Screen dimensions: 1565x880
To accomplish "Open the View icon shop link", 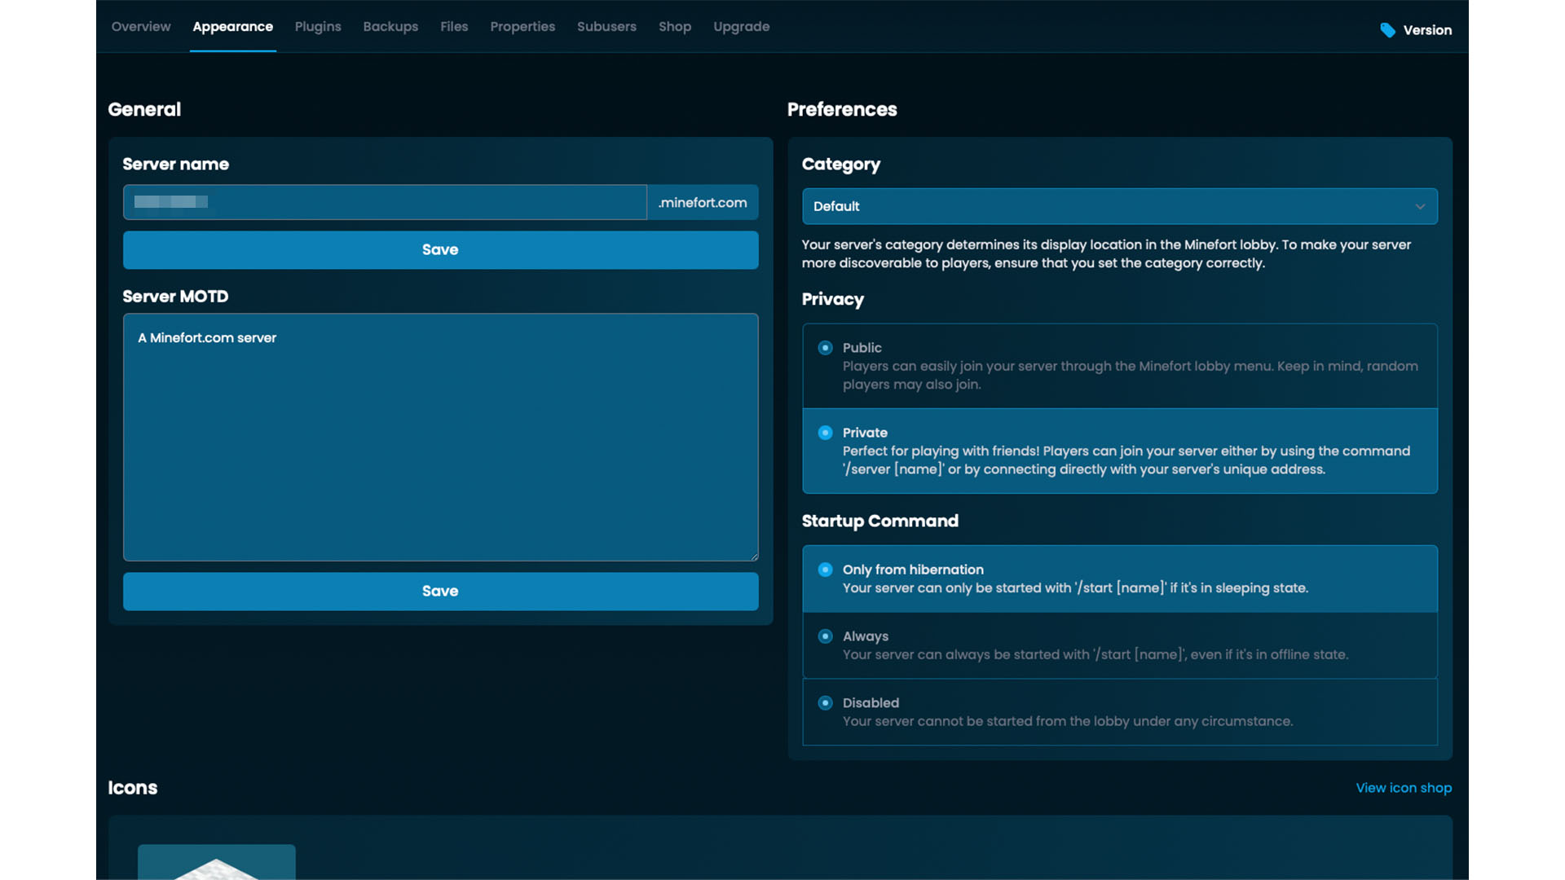I will tap(1404, 788).
